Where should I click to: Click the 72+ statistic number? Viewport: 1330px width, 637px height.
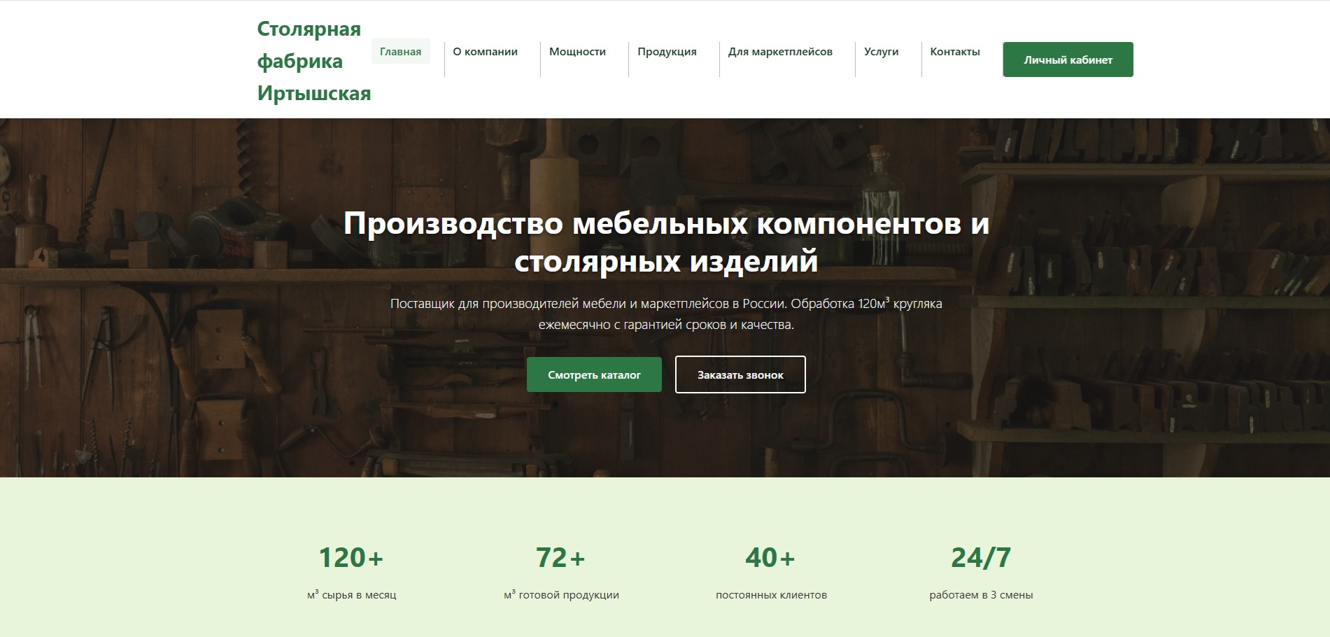click(561, 558)
